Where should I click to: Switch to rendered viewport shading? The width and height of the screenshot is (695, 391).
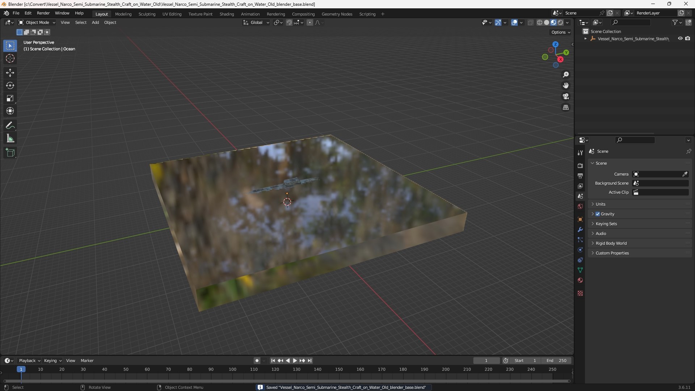point(560,22)
